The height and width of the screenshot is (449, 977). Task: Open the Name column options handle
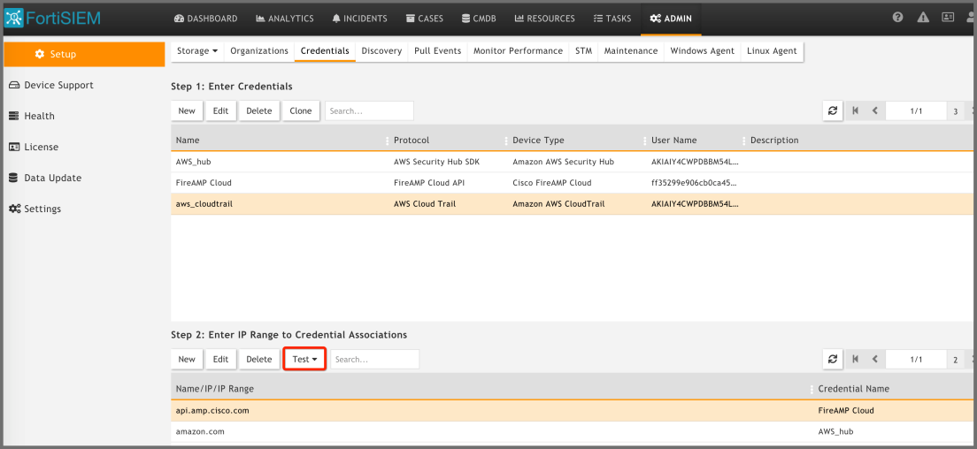pos(387,141)
